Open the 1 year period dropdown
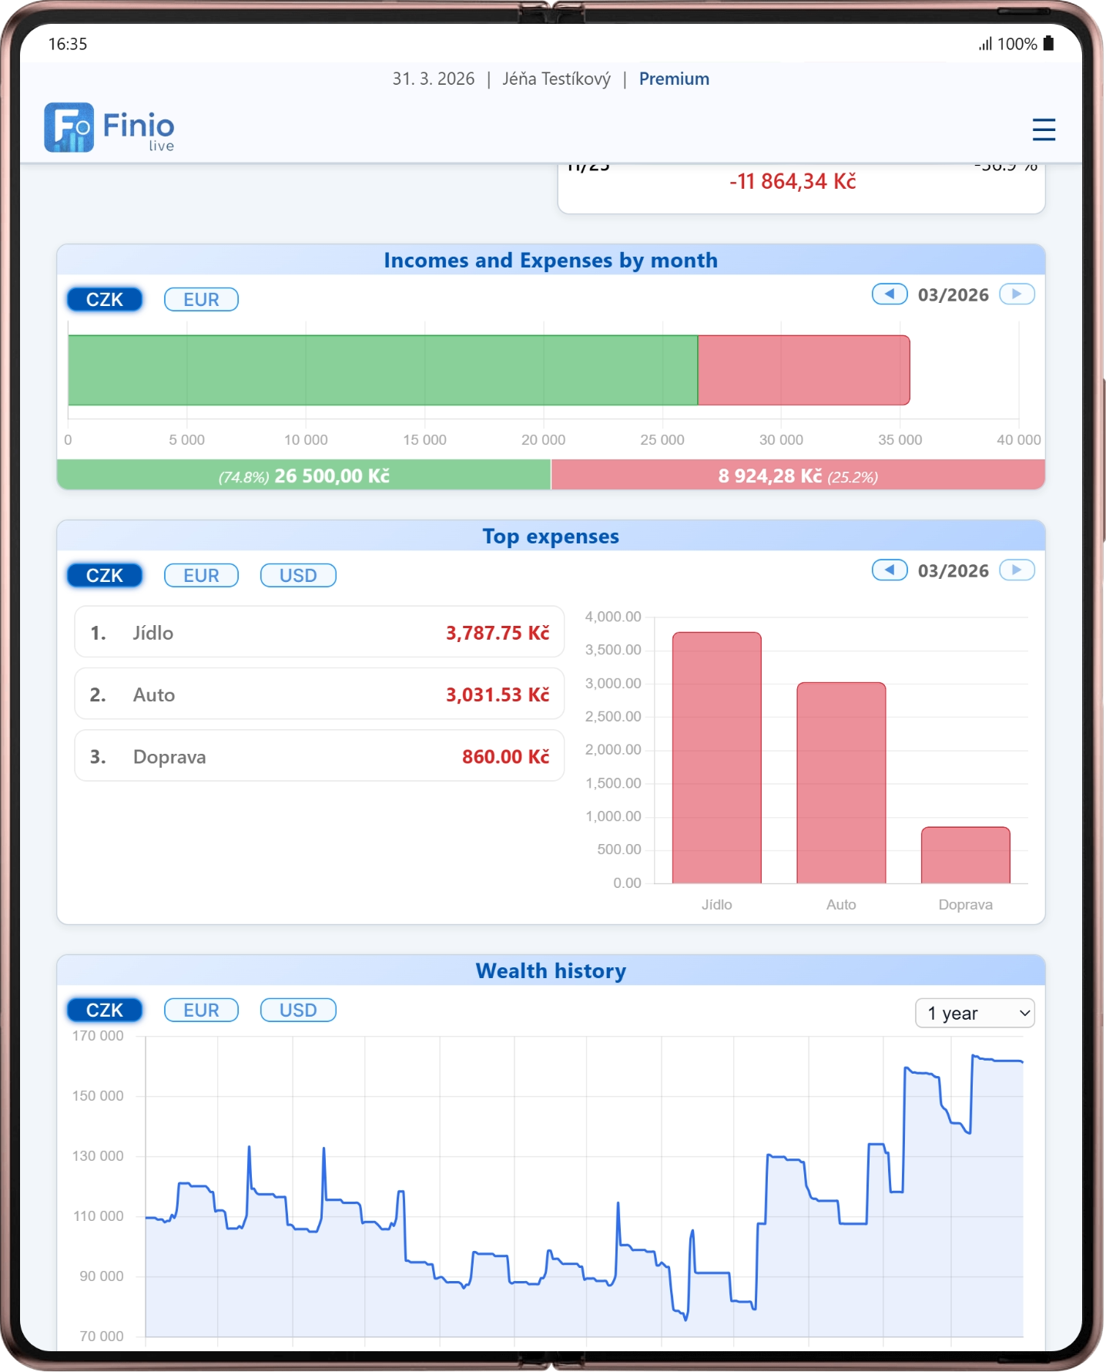This screenshot has width=1106, height=1372. click(974, 1014)
